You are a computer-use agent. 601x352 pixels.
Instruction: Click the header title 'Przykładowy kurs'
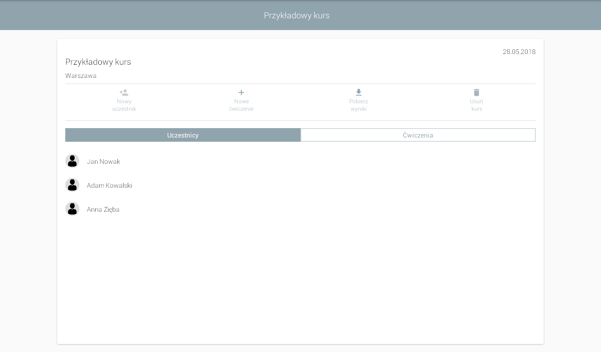click(x=297, y=15)
